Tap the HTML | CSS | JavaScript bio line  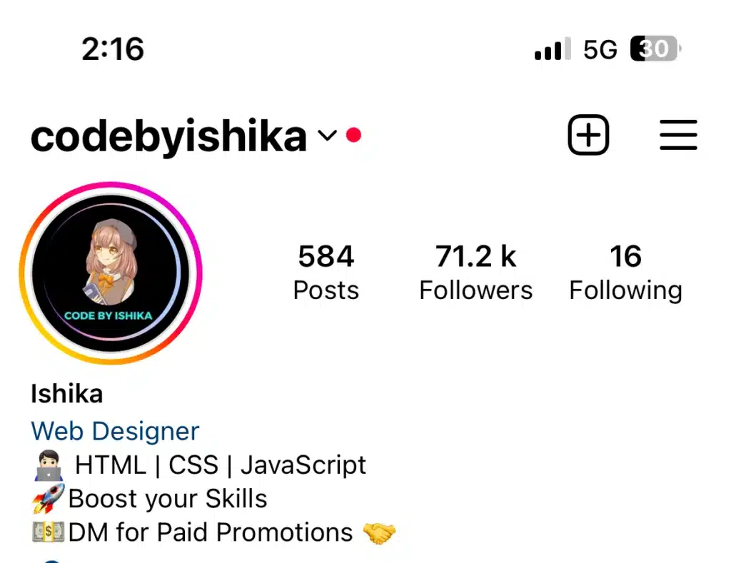[x=221, y=465]
